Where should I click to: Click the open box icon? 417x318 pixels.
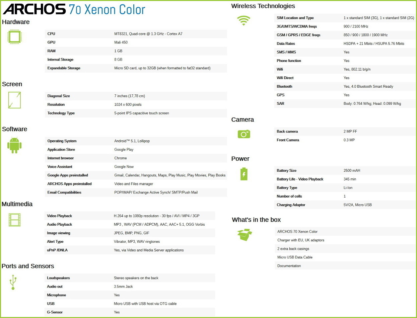(245, 235)
